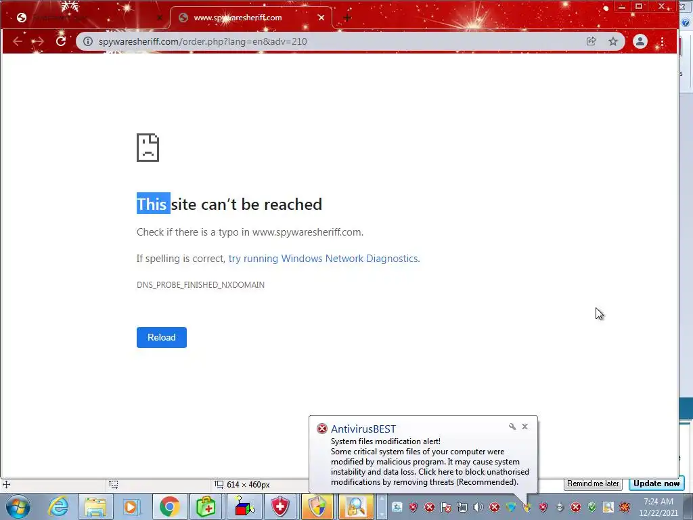Open a new tab with the plus button
The width and height of the screenshot is (693, 520).
(x=347, y=18)
